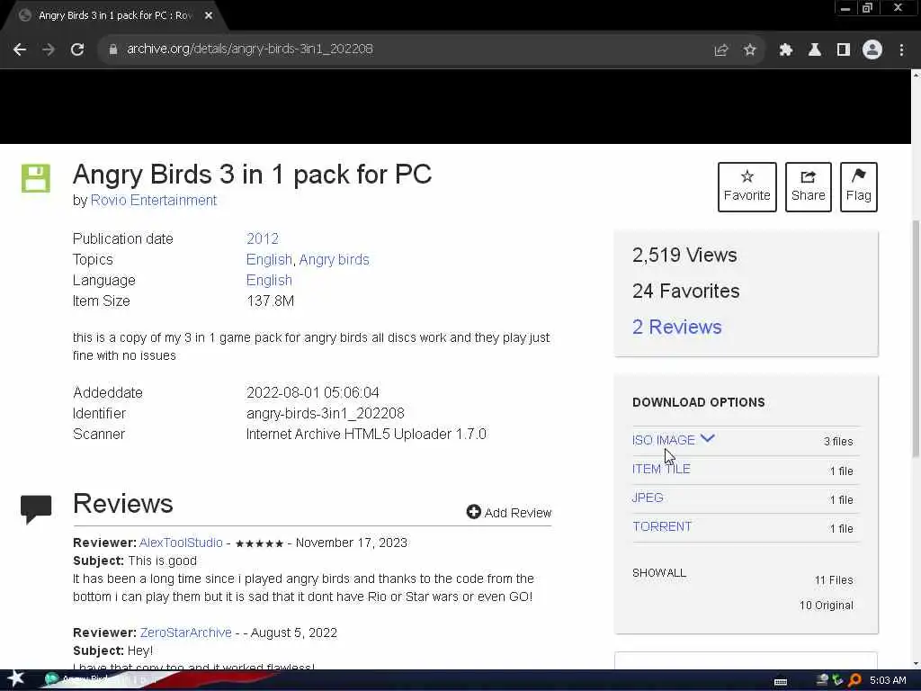Click the Reviews speech bubble icon
The height and width of the screenshot is (691, 921).
tap(36, 509)
